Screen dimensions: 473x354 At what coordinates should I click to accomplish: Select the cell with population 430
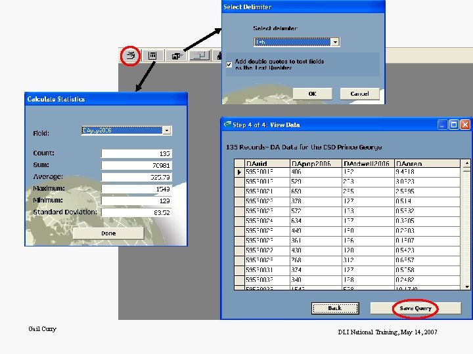(316, 250)
